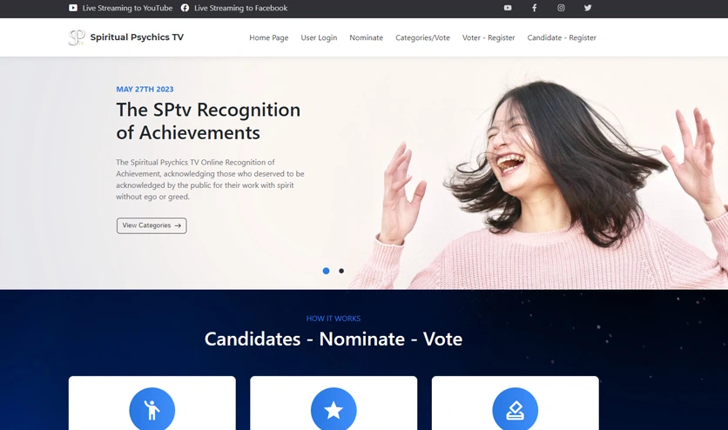The height and width of the screenshot is (430, 728).
Task: Select the first blue carousel dot
Action: 326,271
